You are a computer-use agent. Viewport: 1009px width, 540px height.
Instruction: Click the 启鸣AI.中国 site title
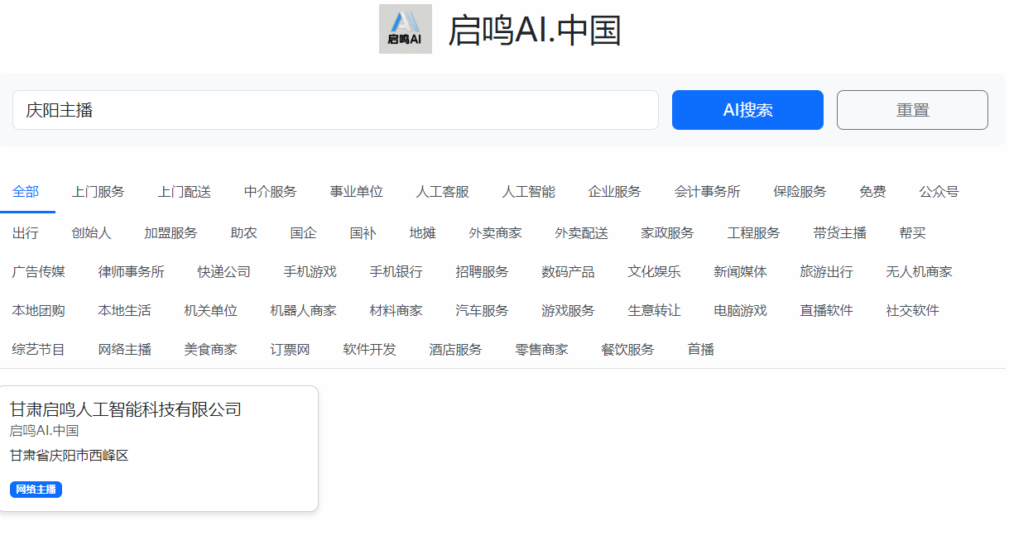coord(535,31)
